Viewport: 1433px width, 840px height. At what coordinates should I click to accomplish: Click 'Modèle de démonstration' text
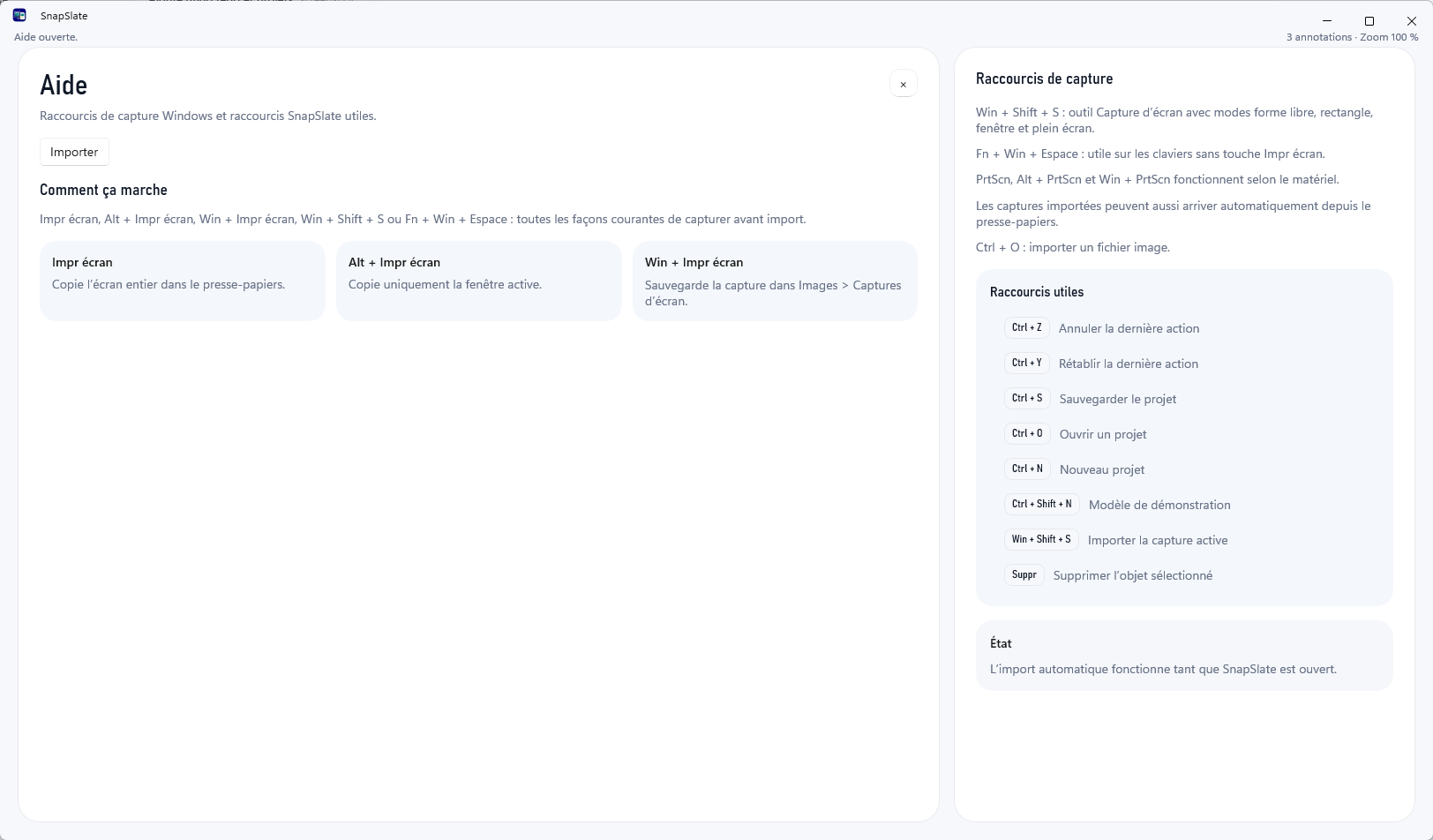click(x=1159, y=505)
